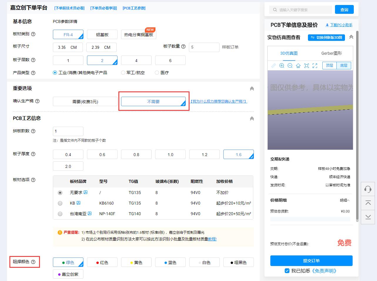Screen dimensions: 377x281
Task: Click the search magnifier icon
Action: pyautogui.click(x=275, y=10)
